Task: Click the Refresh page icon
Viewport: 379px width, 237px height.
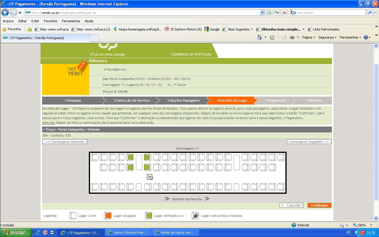Action: click(277, 13)
